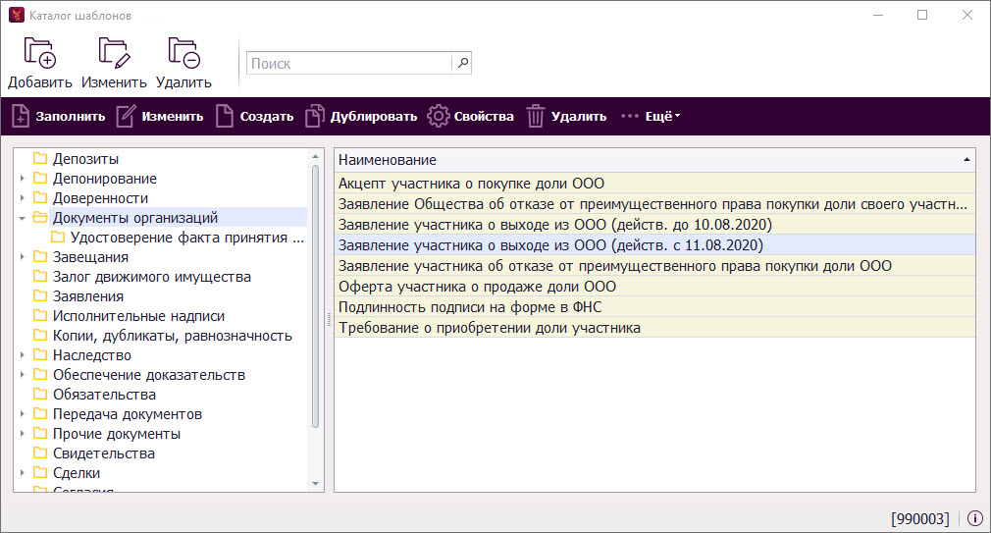Click the info icon in status bar

coord(975,518)
